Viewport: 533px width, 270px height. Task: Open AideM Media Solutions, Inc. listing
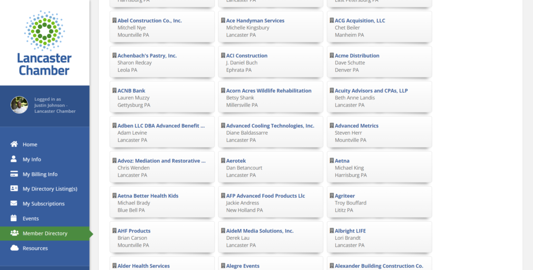point(260,231)
